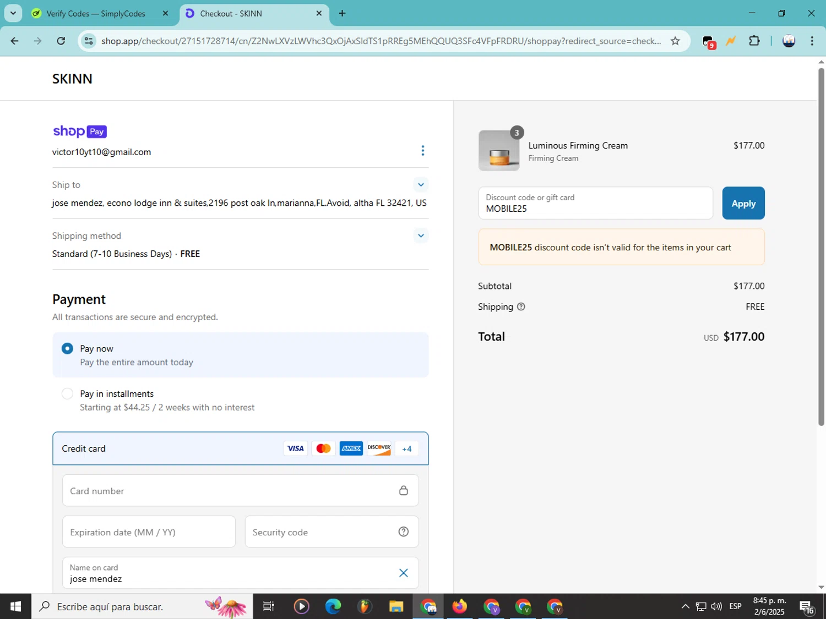Open Task View in the taskbar
The width and height of the screenshot is (826, 619).
tap(269, 606)
